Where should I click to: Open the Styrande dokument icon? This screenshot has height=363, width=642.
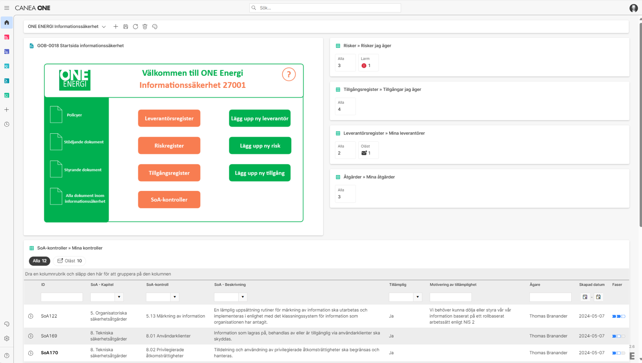(56, 169)
